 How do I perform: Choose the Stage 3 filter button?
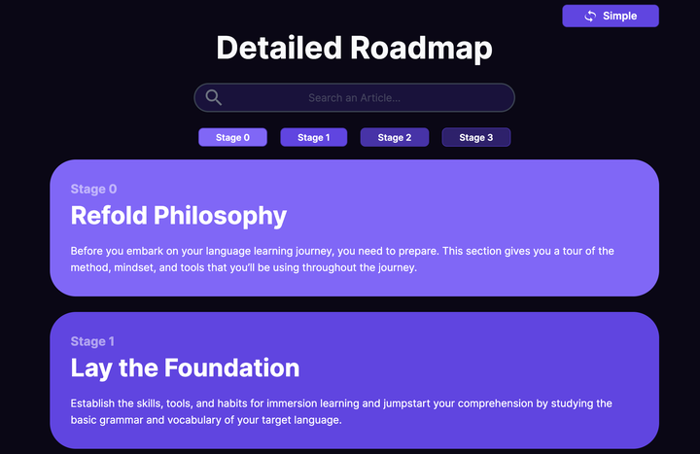click(x=475, y=137)
